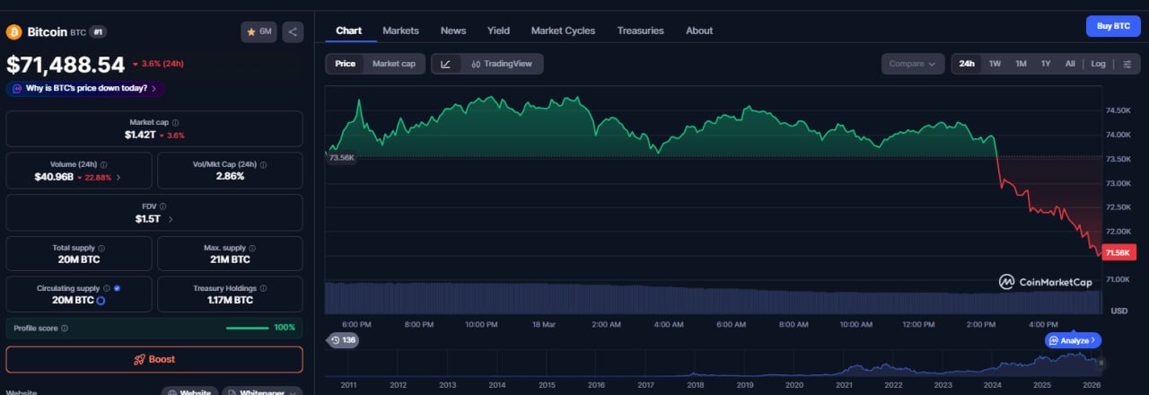
Task: Open chart settings sliders icon
Action: pos(1127,64)
